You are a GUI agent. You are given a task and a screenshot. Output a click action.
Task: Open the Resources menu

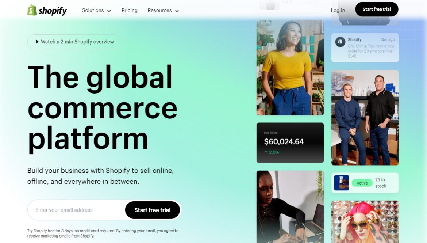[163, 10]
